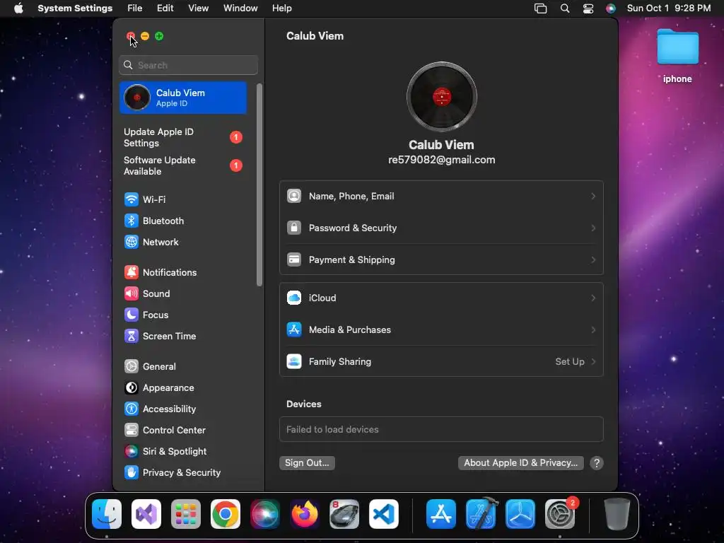Open Launchpad from the Dock
The height and width of the screenshot is (543, 724).
pyautogui.click(x=186, y=514)
